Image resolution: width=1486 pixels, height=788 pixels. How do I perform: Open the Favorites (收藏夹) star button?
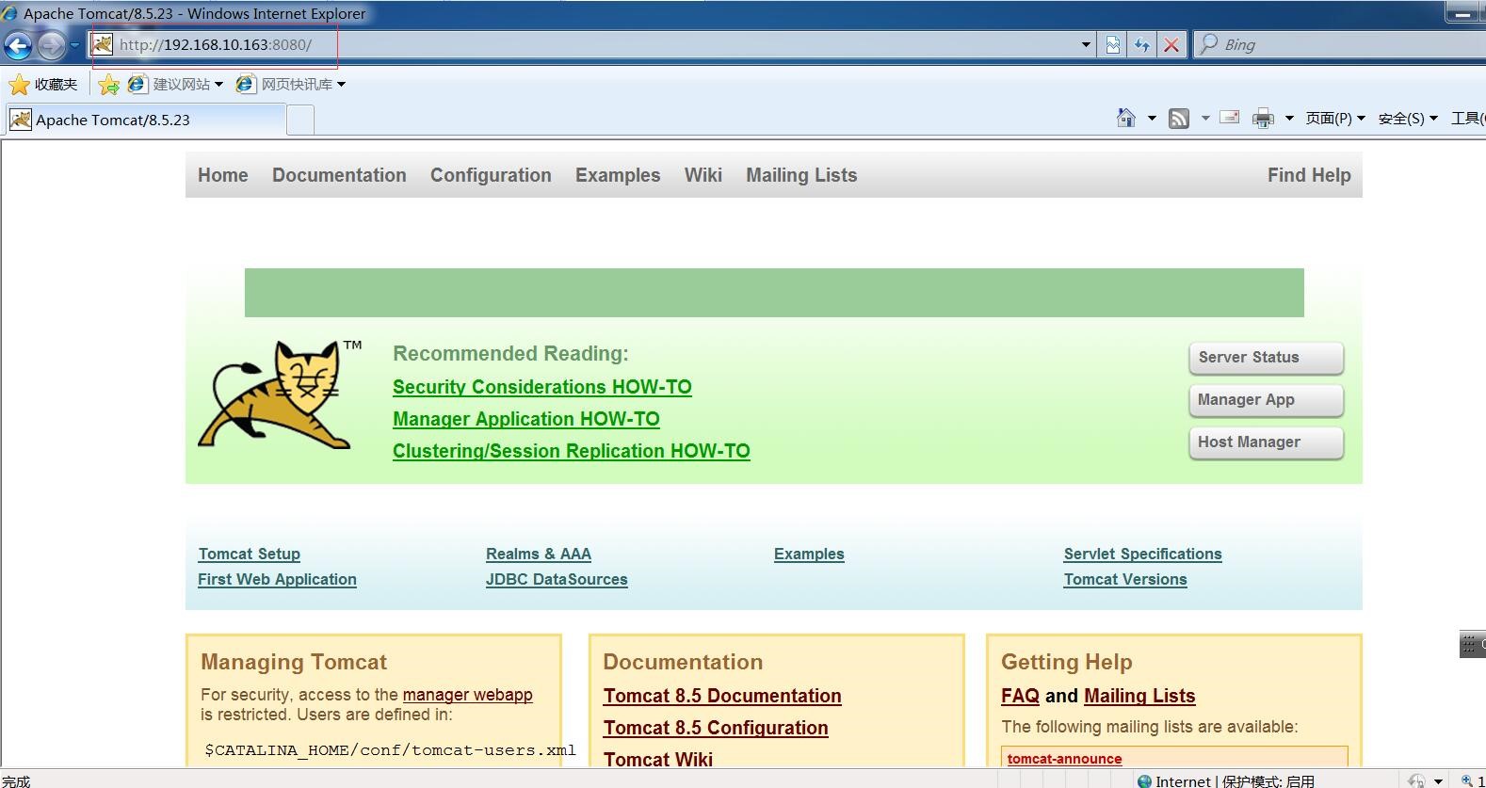pyautogui.click(x=42, y=85)
